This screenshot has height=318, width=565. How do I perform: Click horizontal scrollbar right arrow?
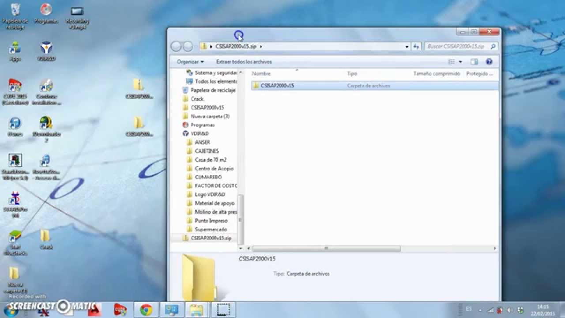[x=495, y=249]
